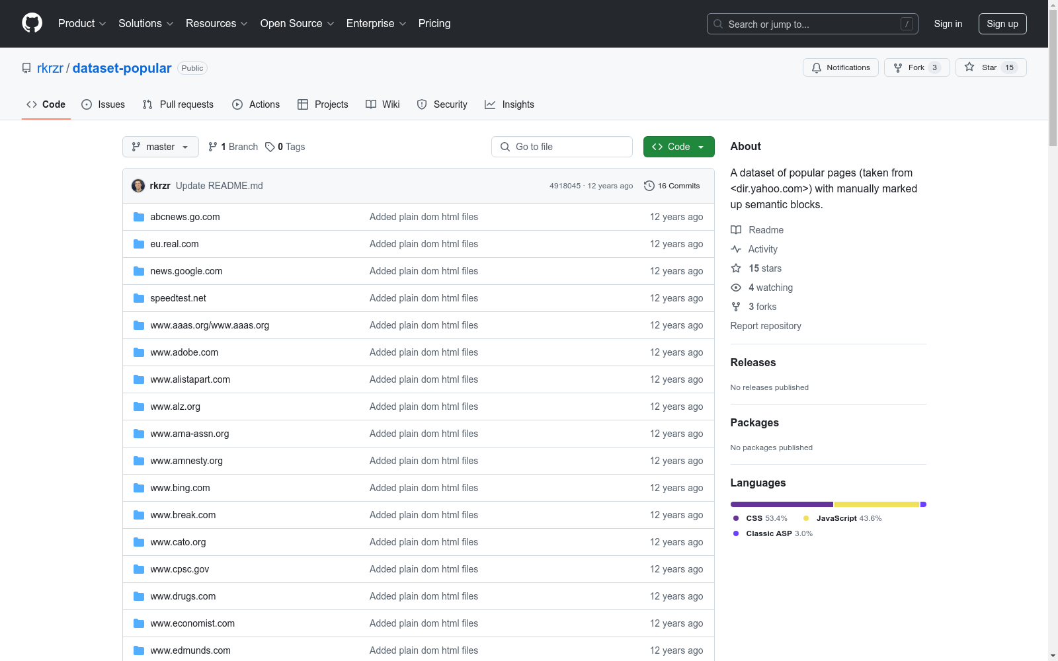Click the purple CSS segment in language bar
The image size is (1058, 661).
[782, 504]
